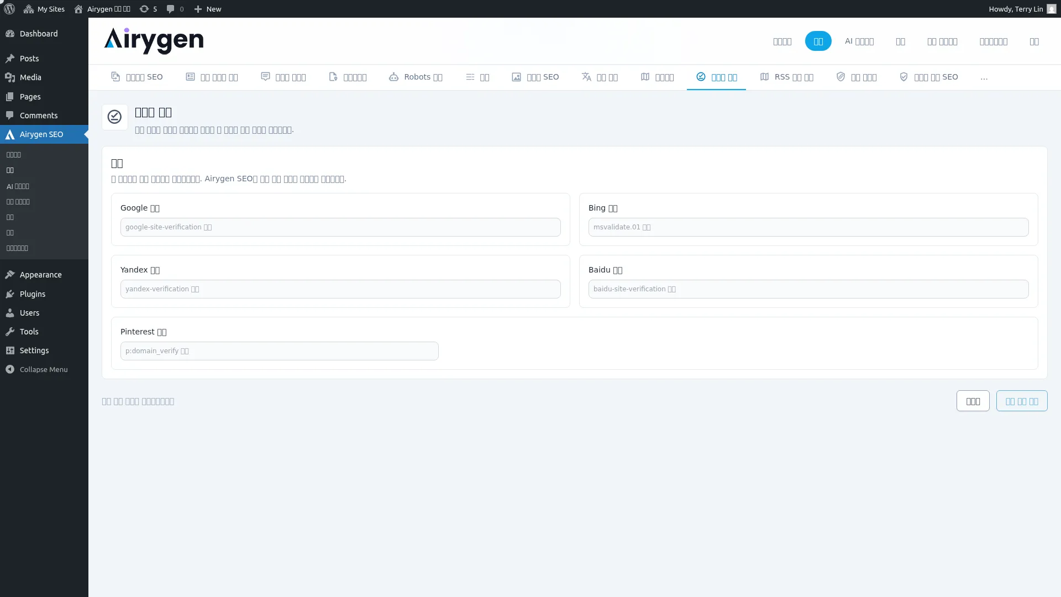
Task: Focus the Google verification code field
Action: coord(340,227)
